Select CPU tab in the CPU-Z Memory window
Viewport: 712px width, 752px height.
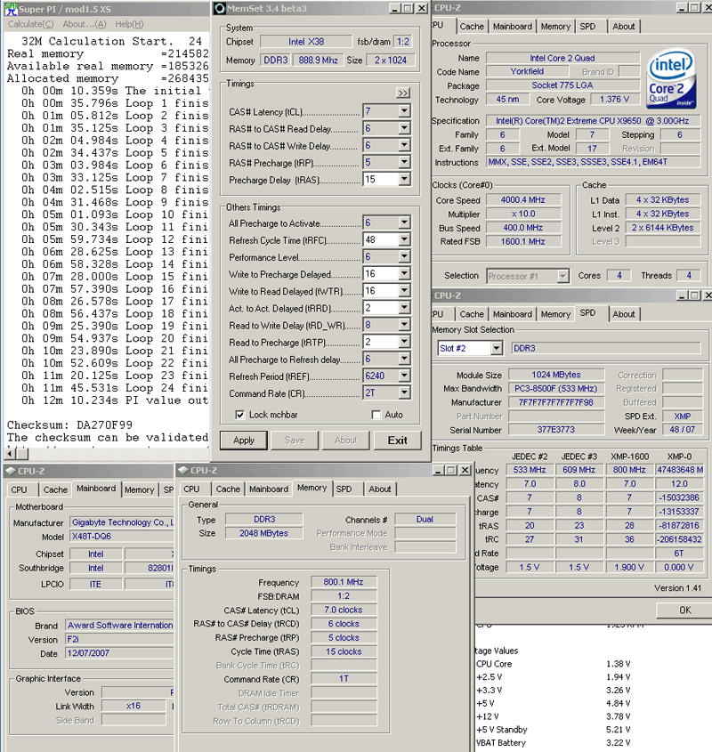pyautogui.click(x=192, y=489)
